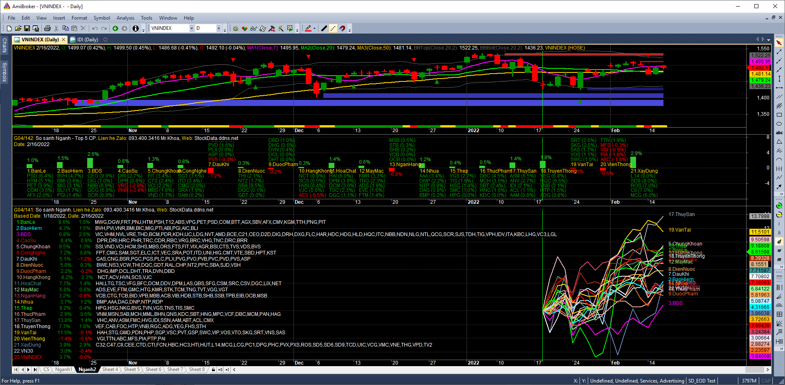
Task: Open the File menu
Action: (11, 18)
